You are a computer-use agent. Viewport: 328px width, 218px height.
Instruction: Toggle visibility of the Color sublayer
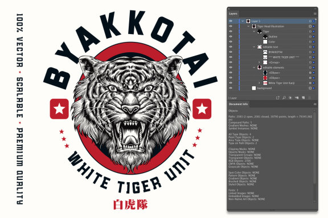[231, 41]
